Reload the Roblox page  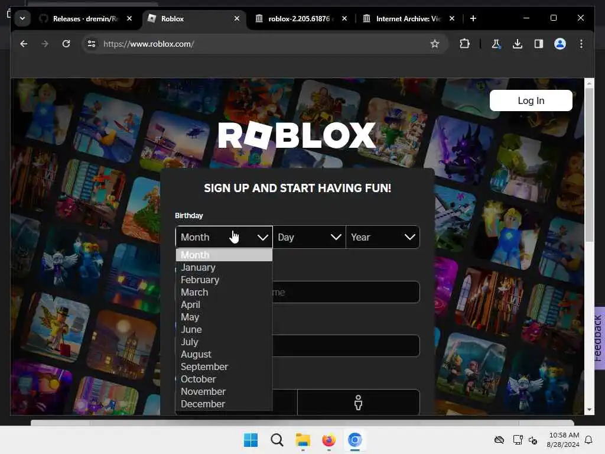pyautogui.click(x=66, y=44)
